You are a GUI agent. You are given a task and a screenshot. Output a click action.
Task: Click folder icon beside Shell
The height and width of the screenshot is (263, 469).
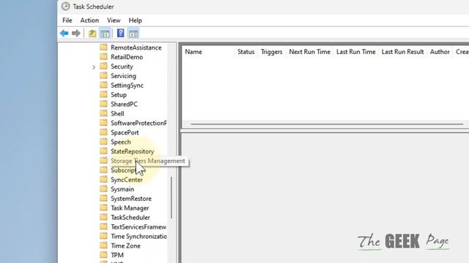pyautogui.click(x=103, y=113)
